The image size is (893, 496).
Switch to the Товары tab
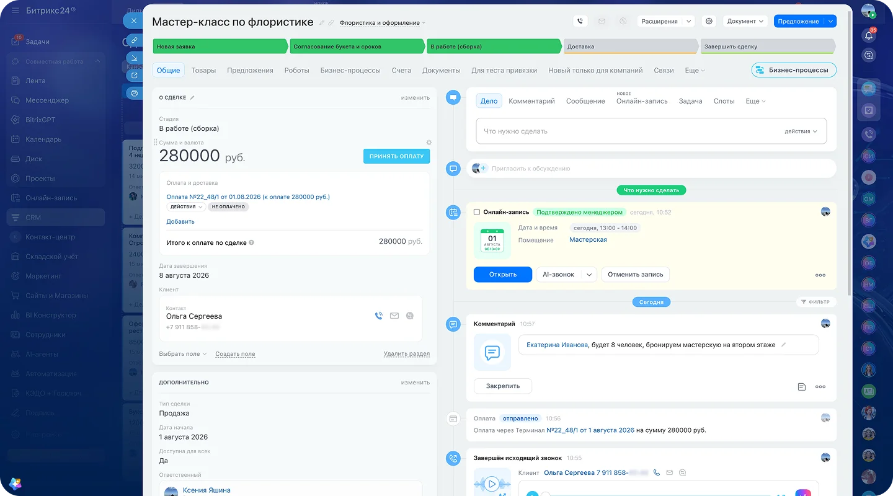point(203,70)
